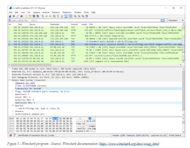Open the File menu
Viewport: 190px width, 148px height.
click(x=11, y=12)
